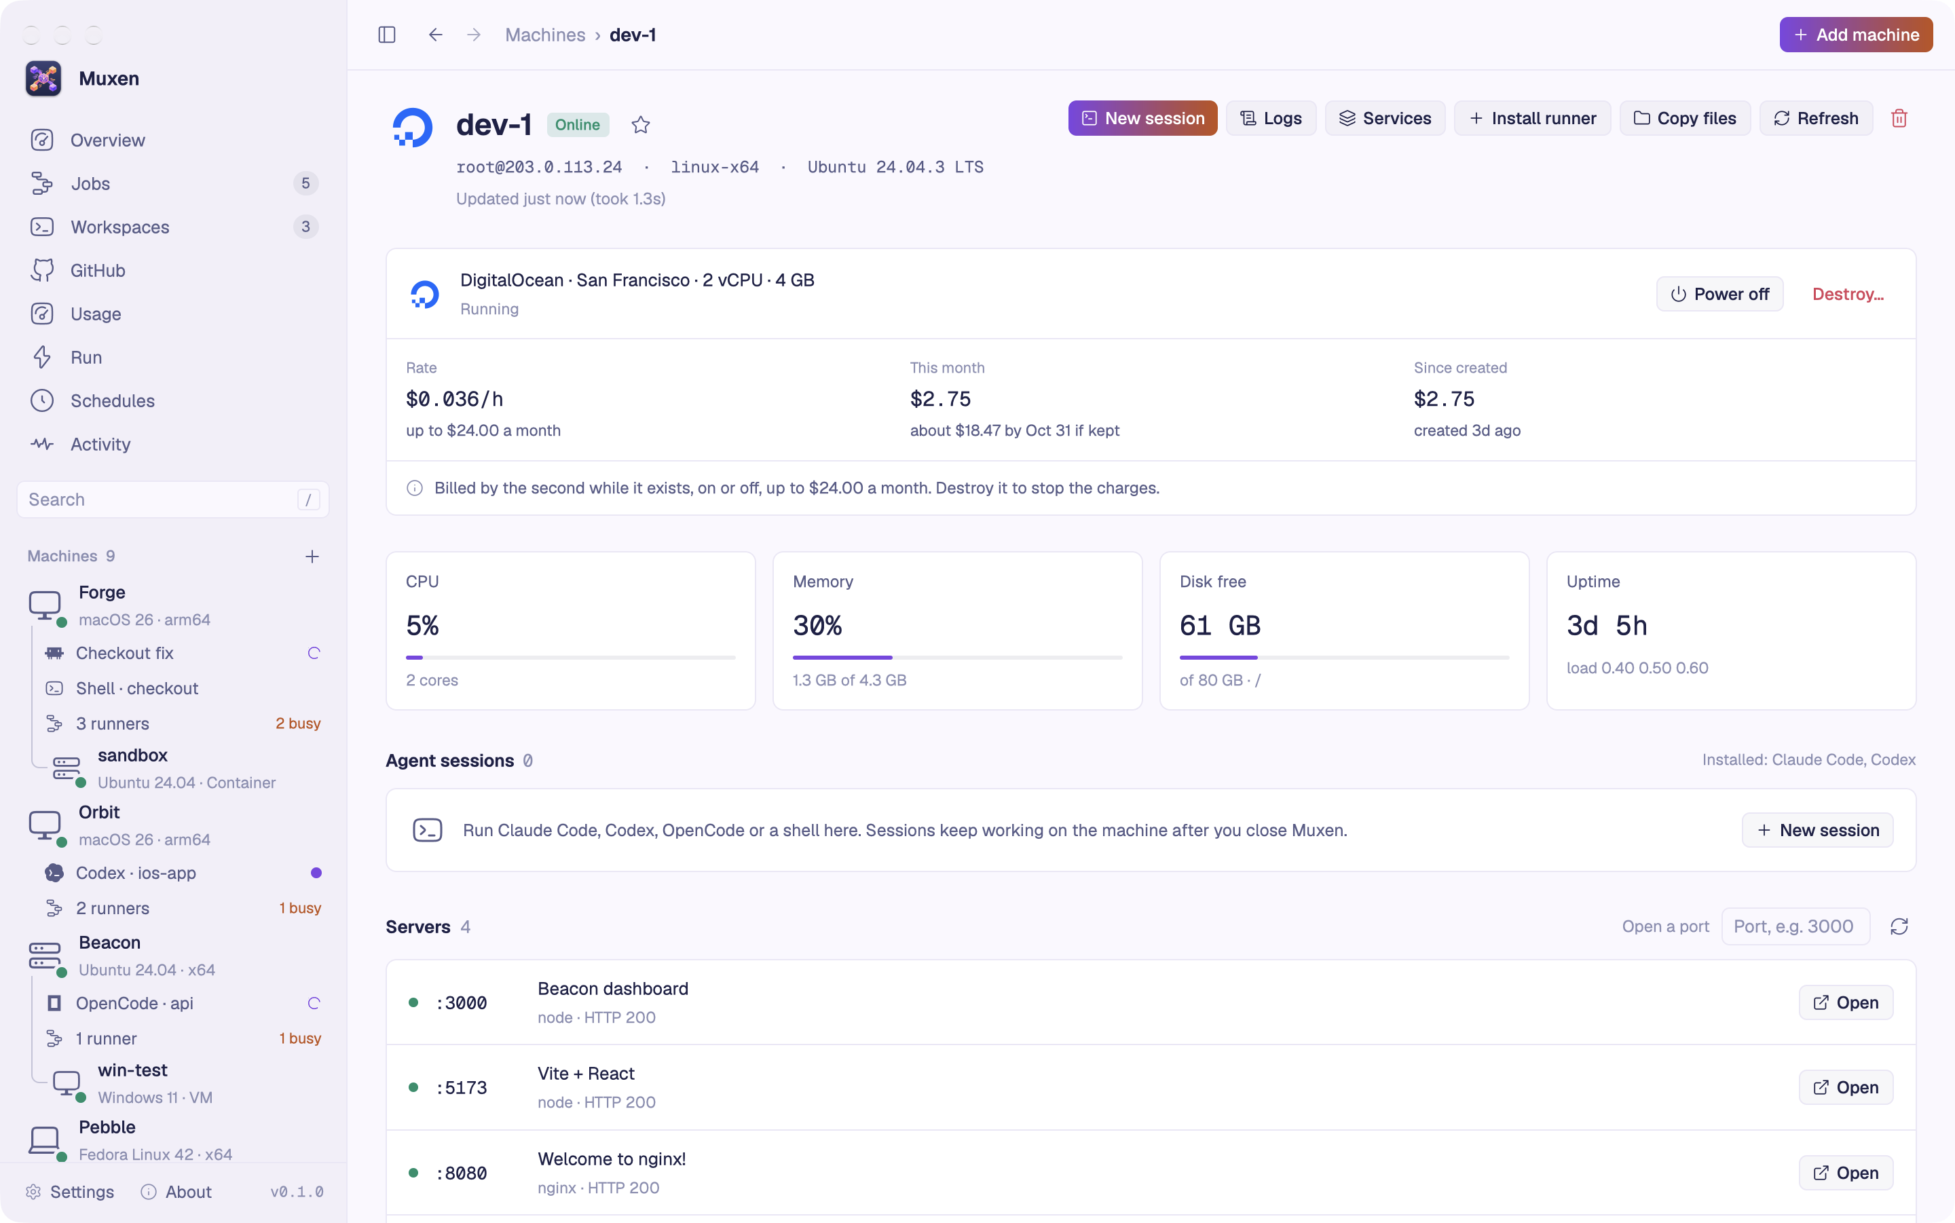Click the purple New session button in header
Screen dimensions: 1955x1223
pyautogui.click(x=1142, y=118)
